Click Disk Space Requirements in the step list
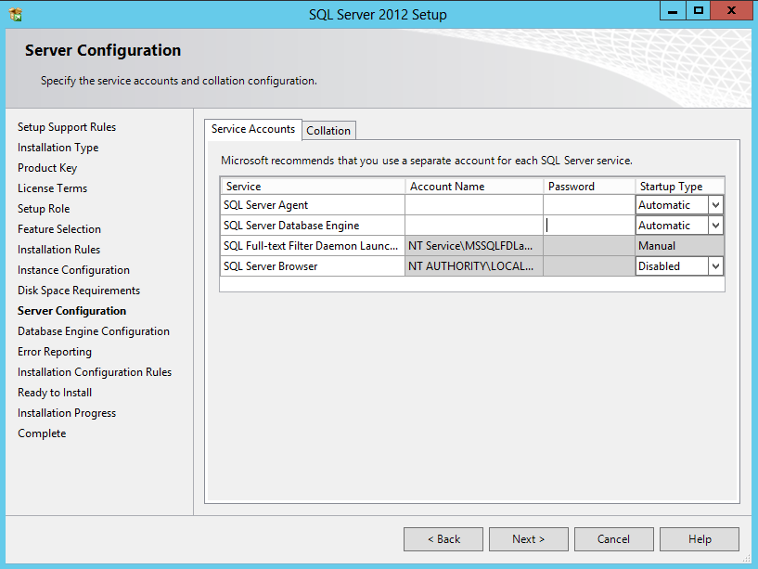Viewport: 758px width, 569px height. click(79, 291)
